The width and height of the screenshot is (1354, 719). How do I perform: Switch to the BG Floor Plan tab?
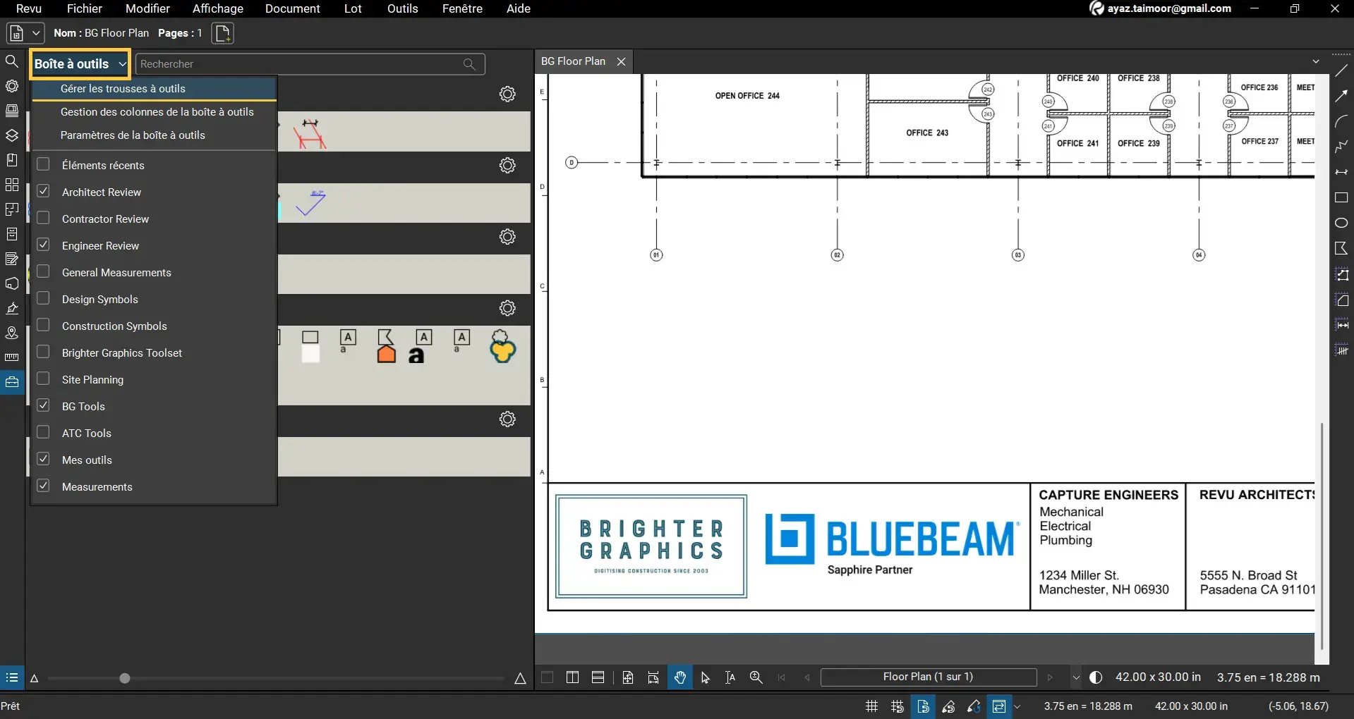click(x=573, y=61)
